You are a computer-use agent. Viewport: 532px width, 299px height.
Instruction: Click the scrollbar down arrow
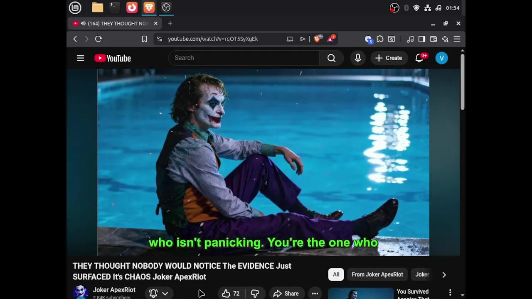pyautogui.click(x=462, y=295)
